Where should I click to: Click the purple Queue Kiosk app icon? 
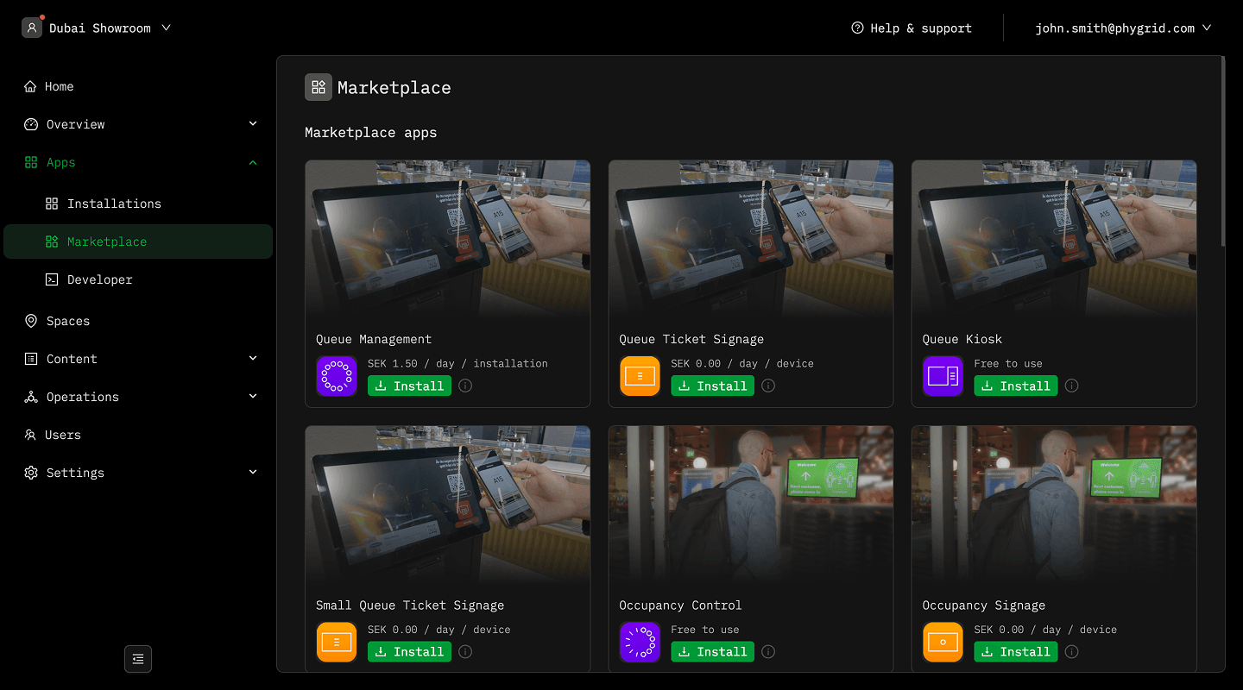click(x=943, y=376)
